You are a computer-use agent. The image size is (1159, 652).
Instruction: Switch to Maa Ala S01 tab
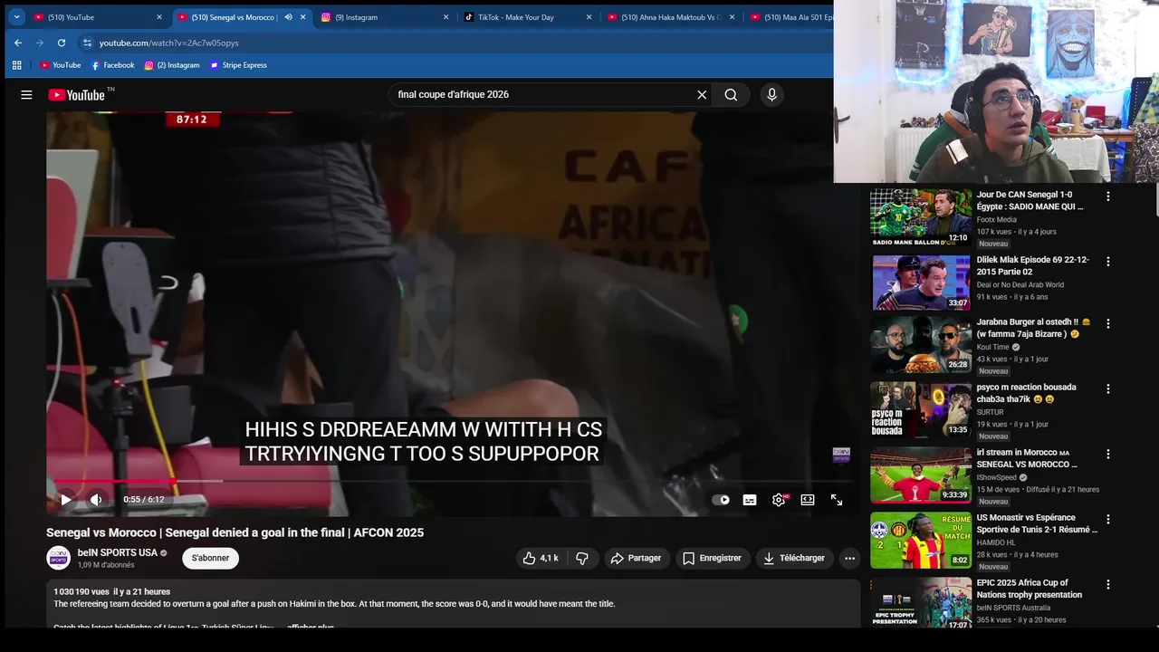(x=790, y=17)
